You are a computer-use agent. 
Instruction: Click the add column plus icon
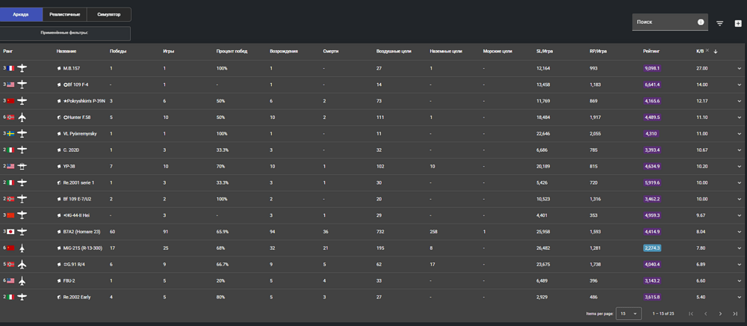(738, 23)
